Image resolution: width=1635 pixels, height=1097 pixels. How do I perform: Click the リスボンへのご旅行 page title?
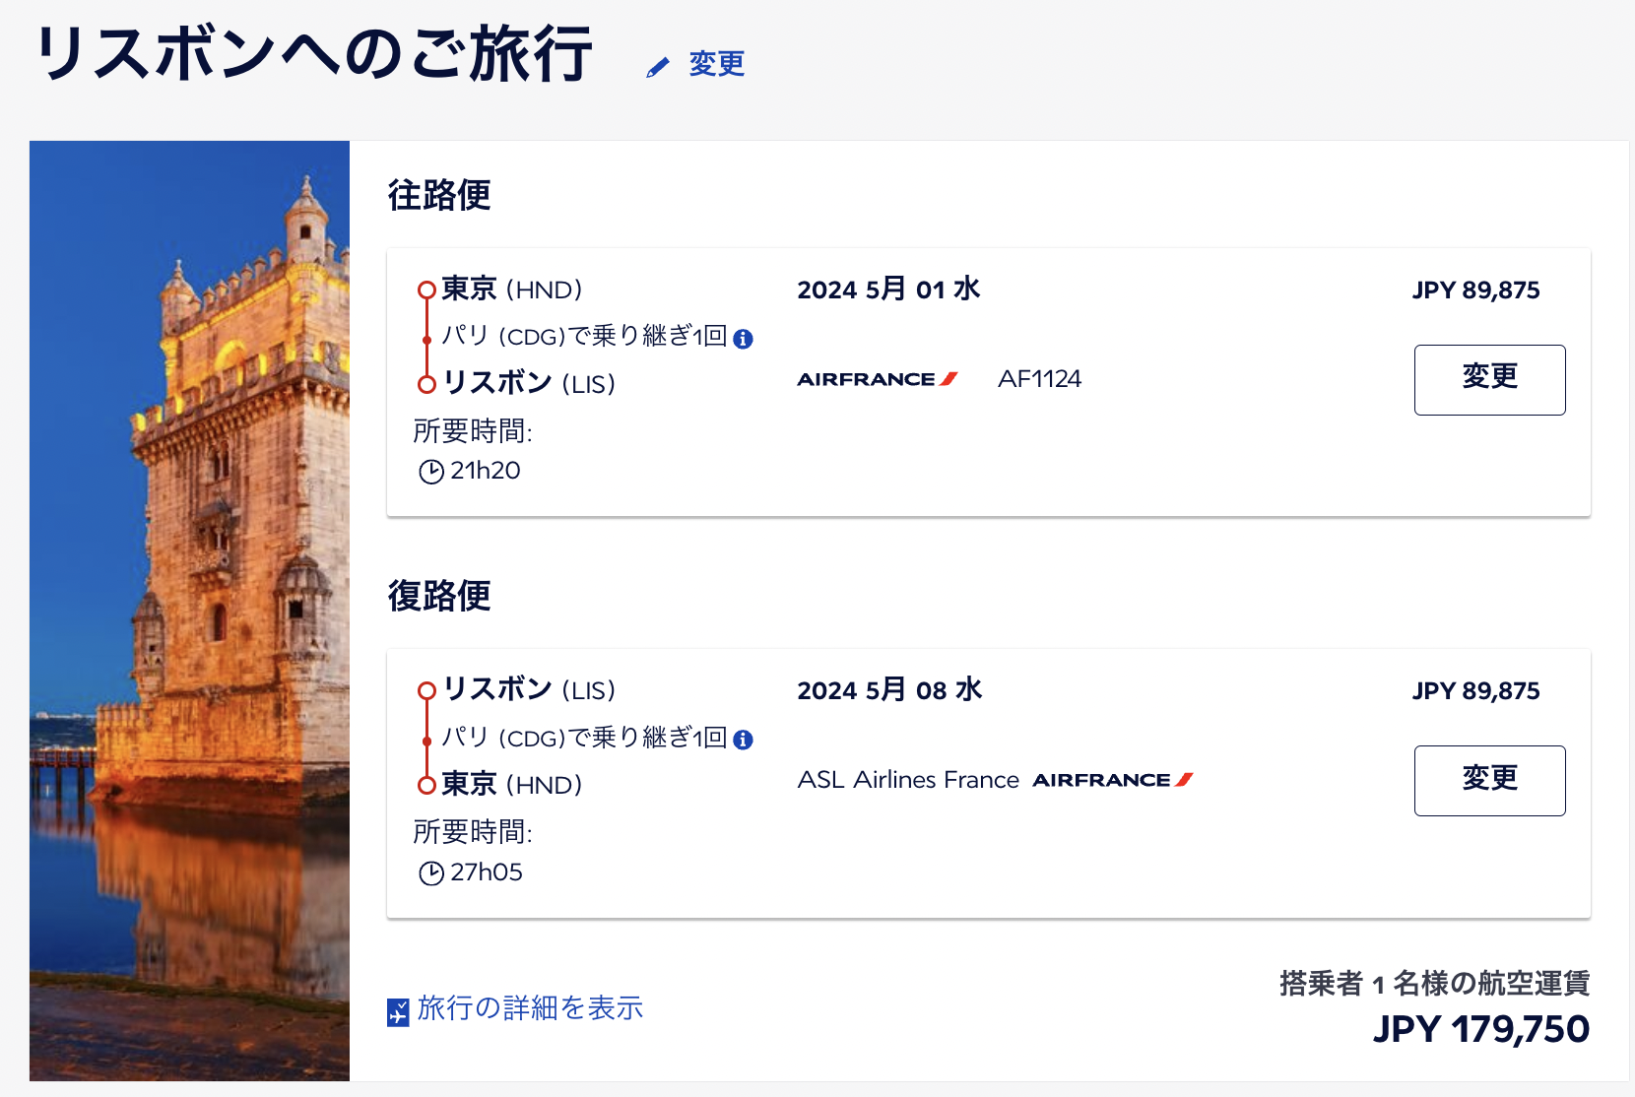tap(314, 53)
